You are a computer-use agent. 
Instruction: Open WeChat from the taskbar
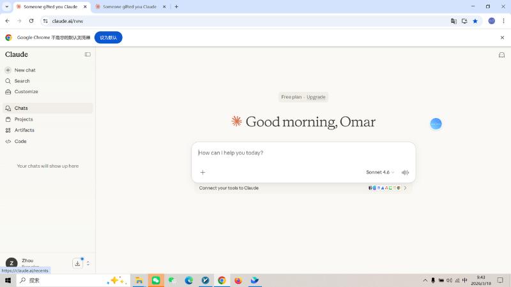point(155,280)
